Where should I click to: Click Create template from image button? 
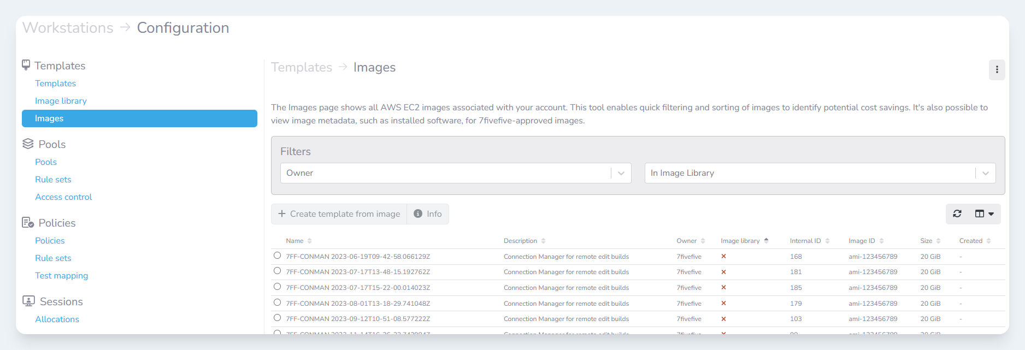339,214
